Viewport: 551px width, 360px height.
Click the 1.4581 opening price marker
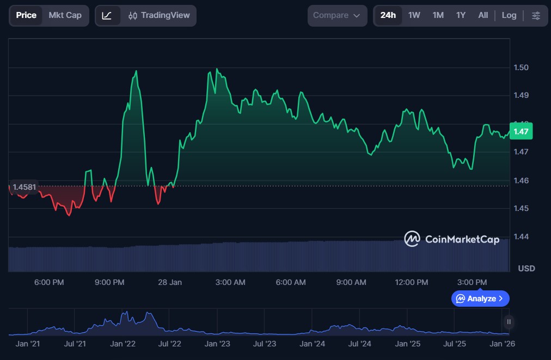pos(25,187)
